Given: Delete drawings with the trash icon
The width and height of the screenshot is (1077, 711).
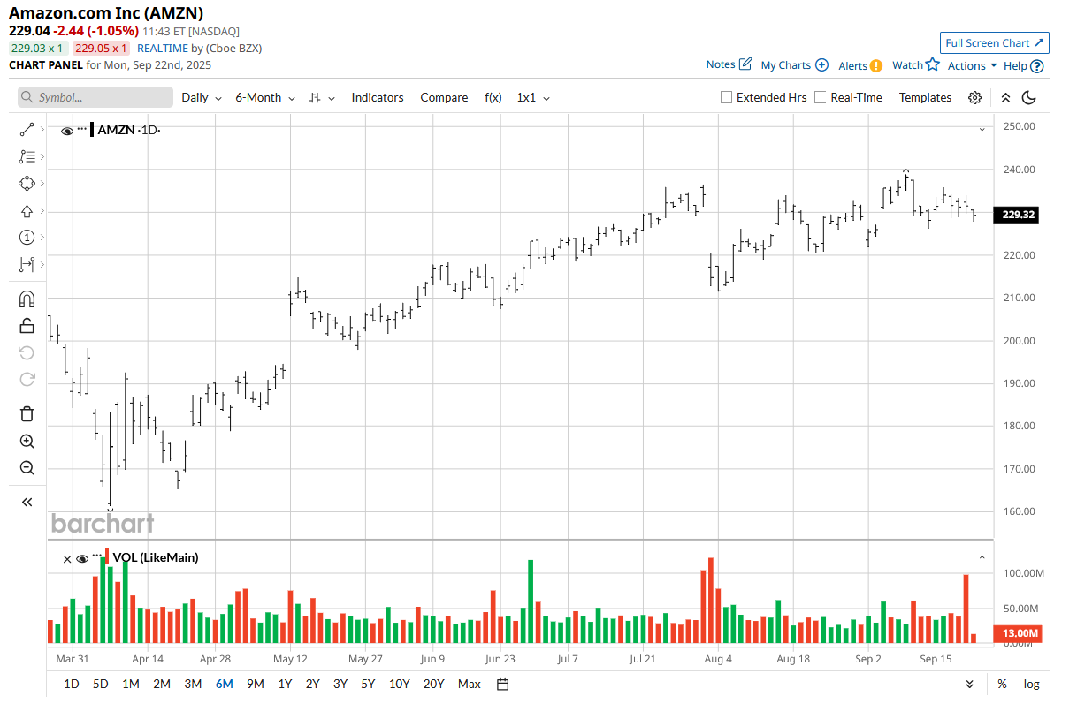Looking at the screenshot, I should (x=27, y=414).
